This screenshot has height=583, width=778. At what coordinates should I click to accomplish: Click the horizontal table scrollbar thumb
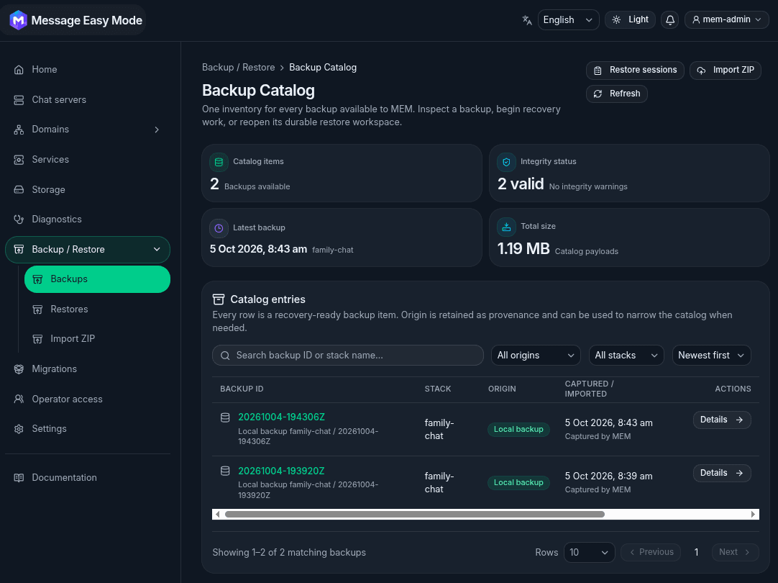(415, 515)
